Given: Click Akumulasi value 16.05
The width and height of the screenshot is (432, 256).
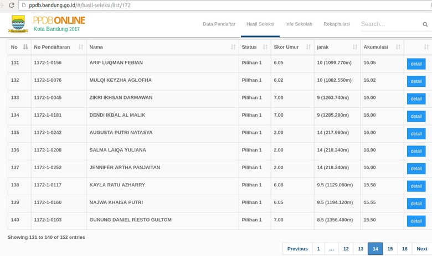Looking at the screenshot, I should (x=370, y=62).
